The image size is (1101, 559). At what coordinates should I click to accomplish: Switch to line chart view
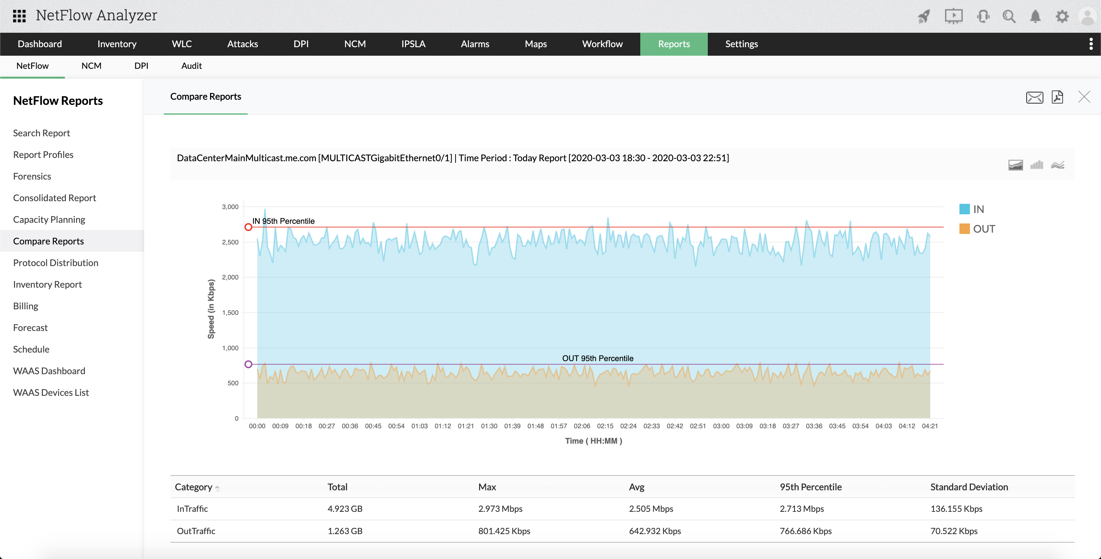(x=1058, y=165)
